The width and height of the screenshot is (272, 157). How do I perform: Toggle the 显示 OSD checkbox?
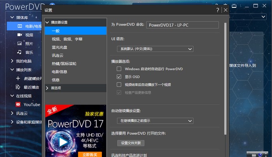[x=119, y=77]
